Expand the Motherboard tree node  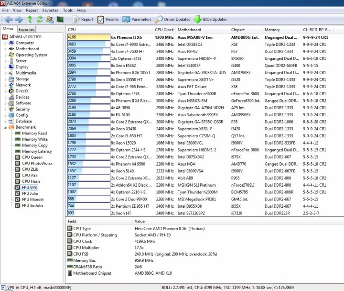click(5, 49)
